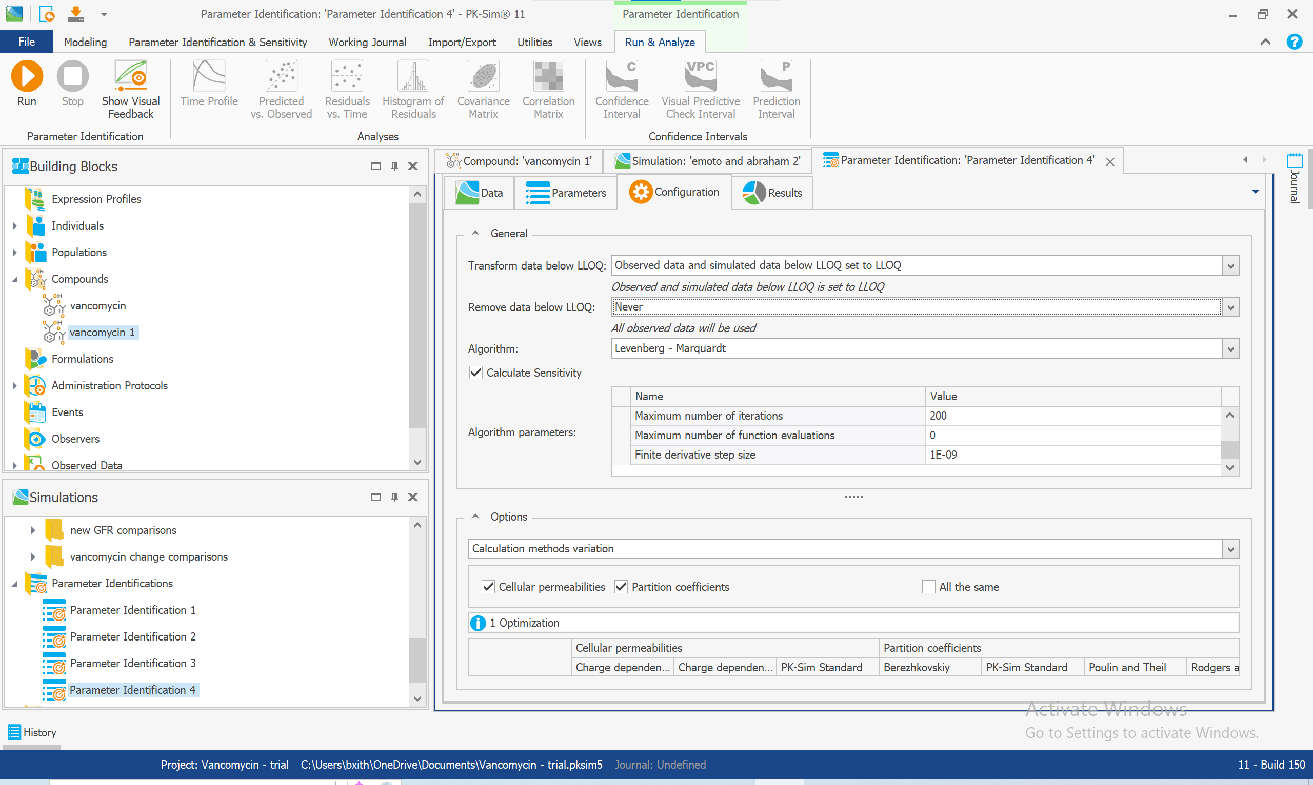This screenshot has height=785, width=1313.
Task: Click the History button
Action: pyautogui.click(x=32, y=732)
